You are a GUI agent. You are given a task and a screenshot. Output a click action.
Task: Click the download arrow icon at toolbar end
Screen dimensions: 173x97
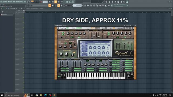(127, 2)
